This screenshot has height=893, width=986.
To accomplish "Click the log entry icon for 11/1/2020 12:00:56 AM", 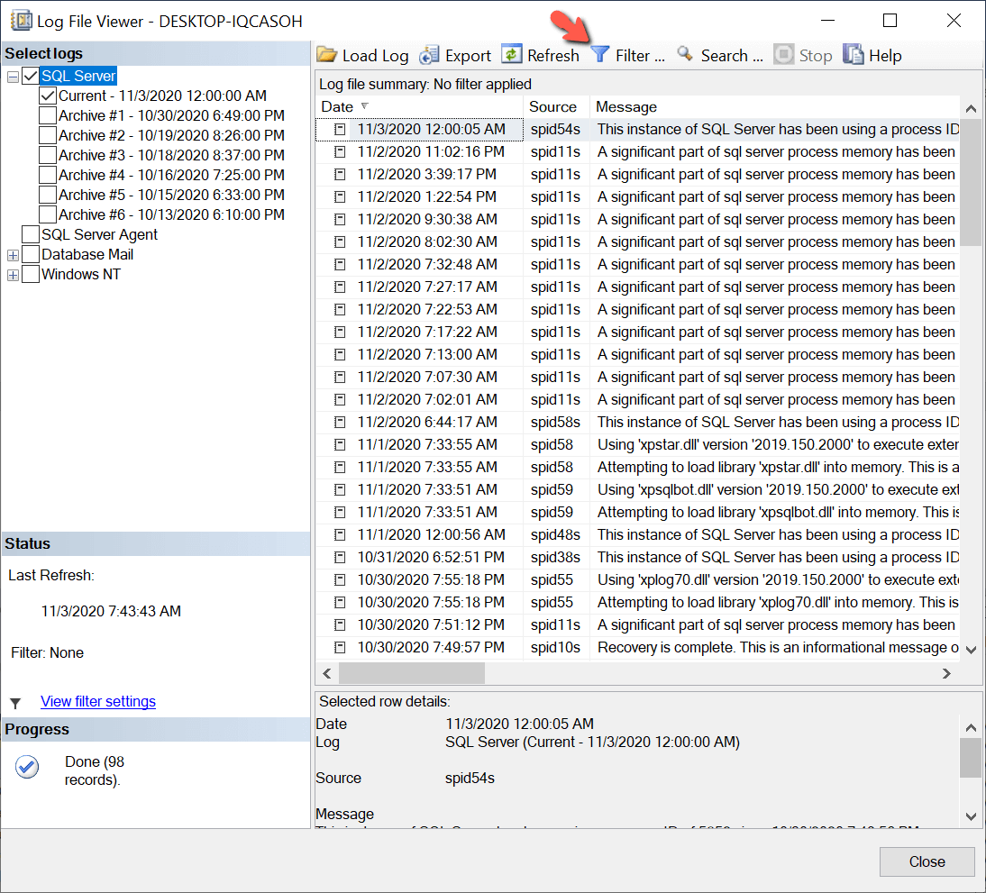I will (x=340, y=534).
